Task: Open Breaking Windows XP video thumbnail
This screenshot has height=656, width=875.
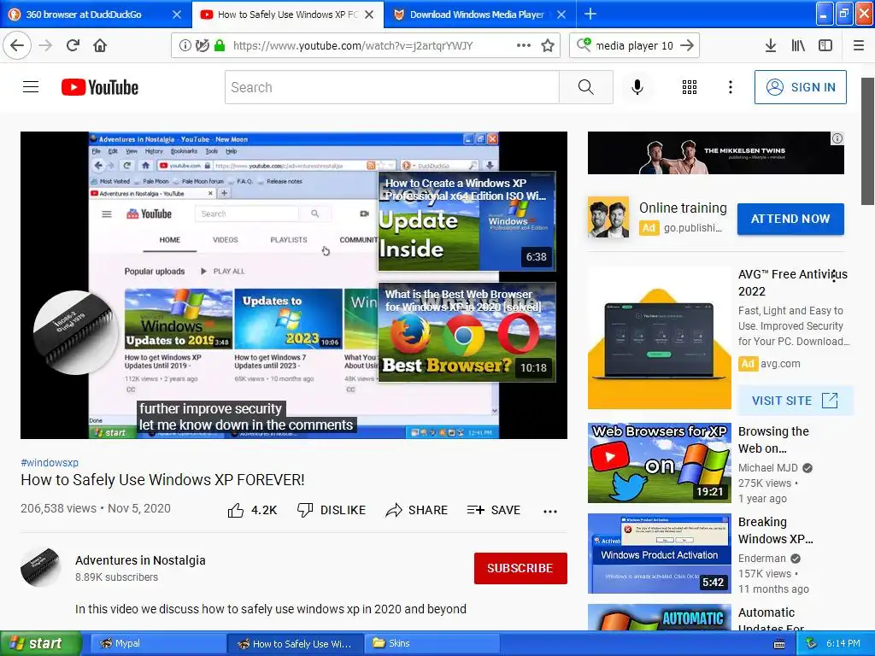Action: coord(659,553)
